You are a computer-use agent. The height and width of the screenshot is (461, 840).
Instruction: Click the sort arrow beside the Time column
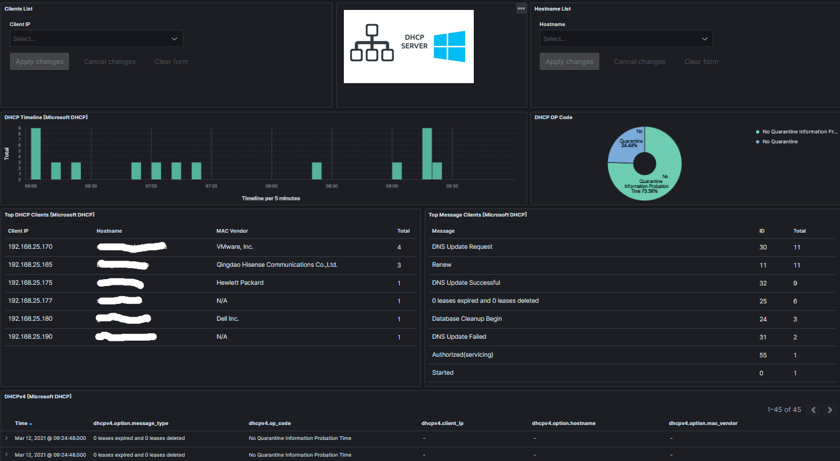[31, 424]
